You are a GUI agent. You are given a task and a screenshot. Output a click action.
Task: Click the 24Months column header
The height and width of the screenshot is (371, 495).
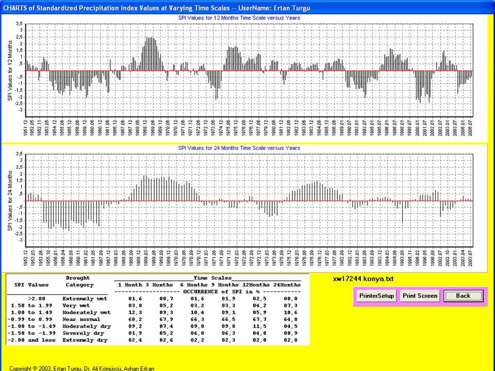tap(287, 285)
